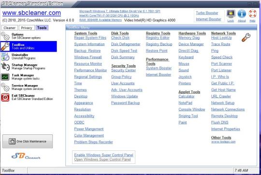This screenshot has width=261, height=175.
Task: Open Disk Summary link
Action: coord(123,57)
